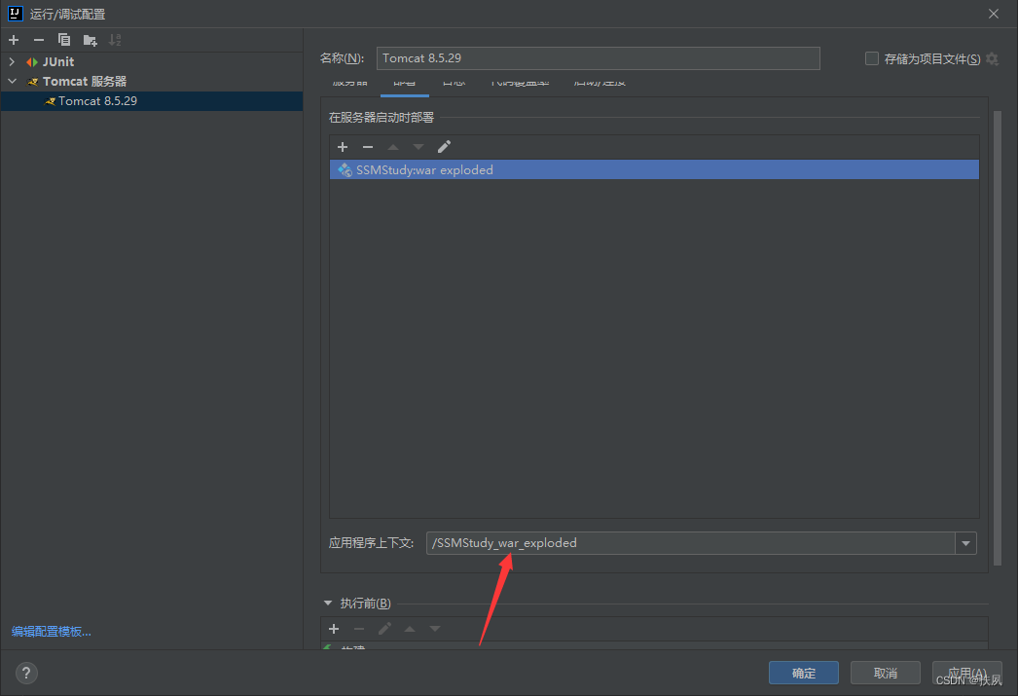
Task: Select the Tomcat 8.5.29 configuration
Action: (152, 100)
